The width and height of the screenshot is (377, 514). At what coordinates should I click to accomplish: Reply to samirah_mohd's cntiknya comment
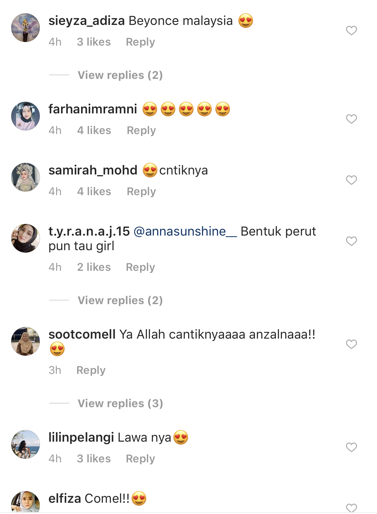pos(141,191)
